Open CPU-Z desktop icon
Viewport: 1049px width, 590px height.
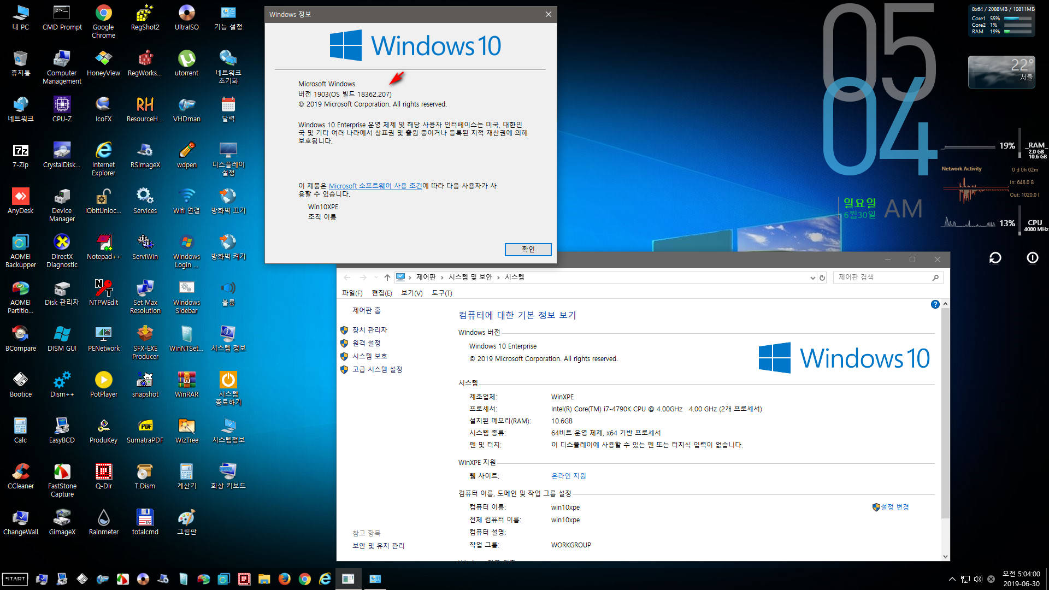(x=62, y=109)
